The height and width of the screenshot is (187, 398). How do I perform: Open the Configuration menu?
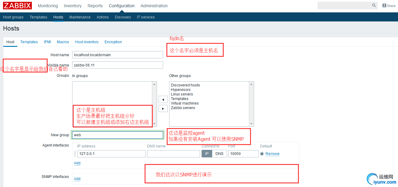point(122,6)
